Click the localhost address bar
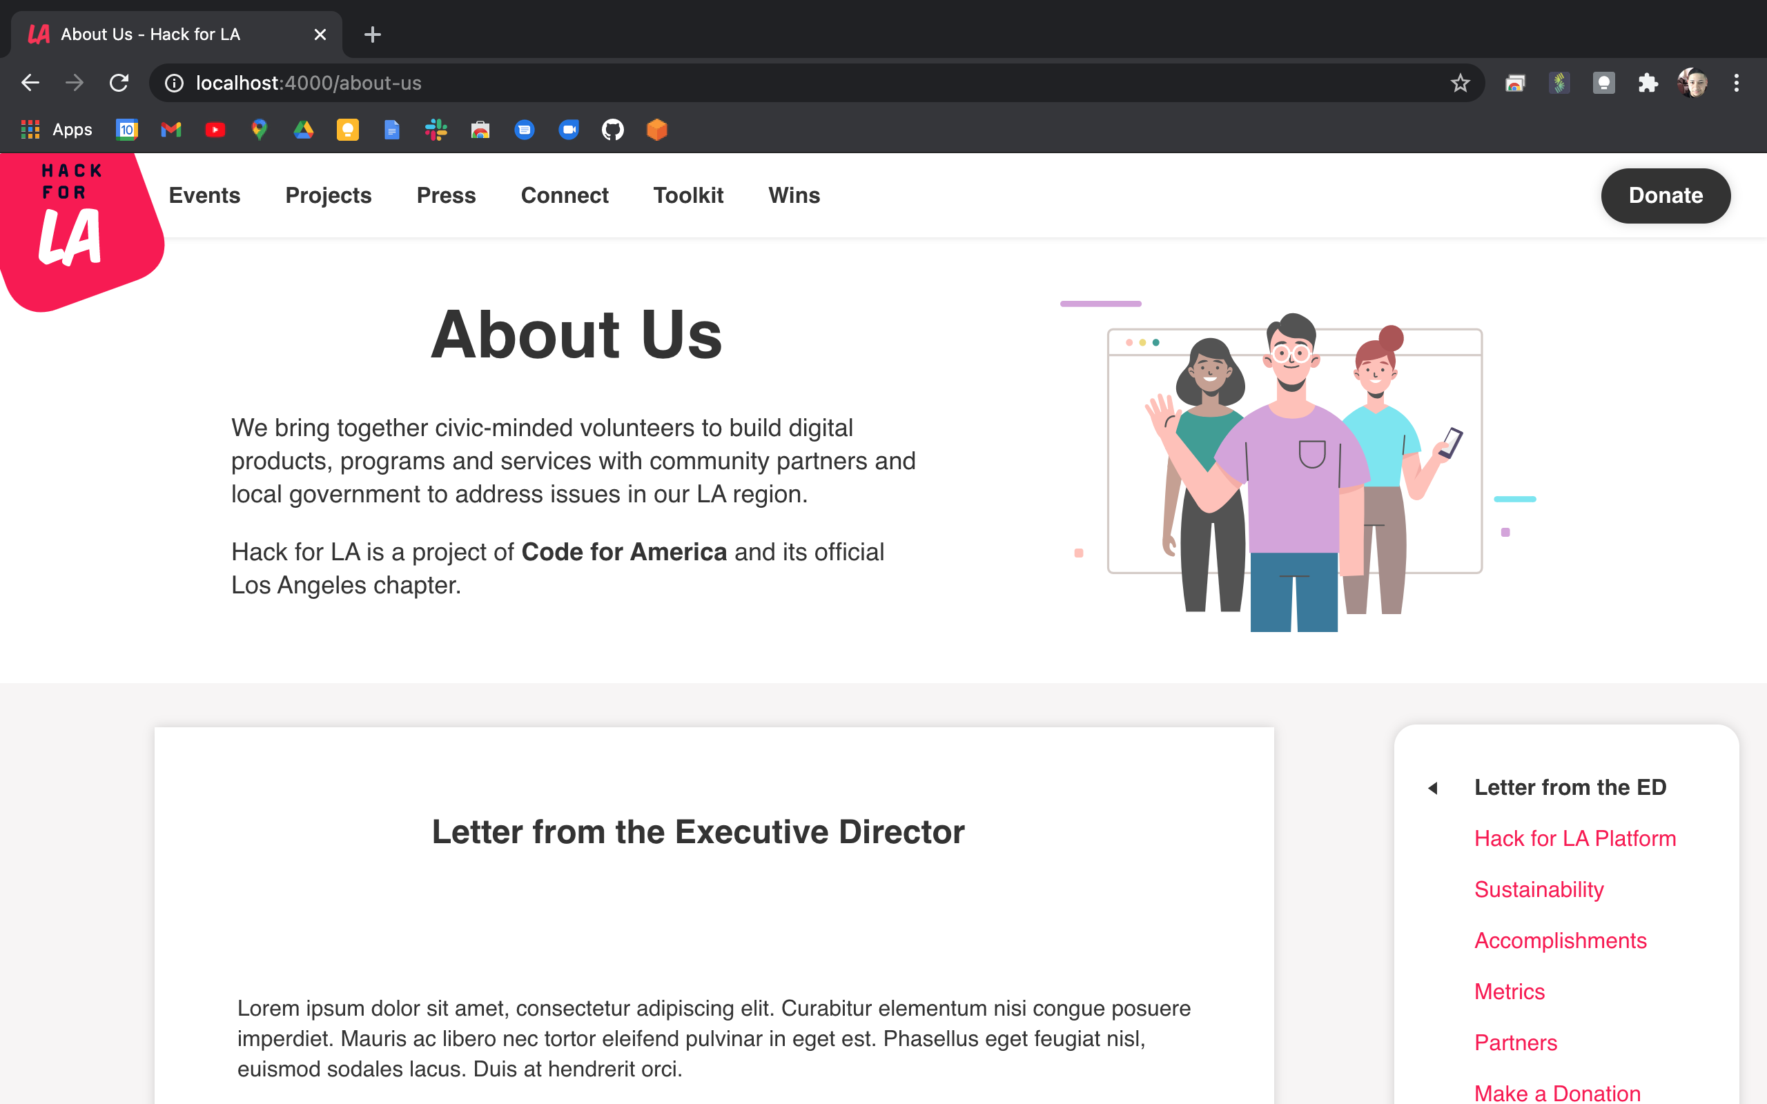Image resolution: width=1767 pixels, height=1104 pixels. 730,83
